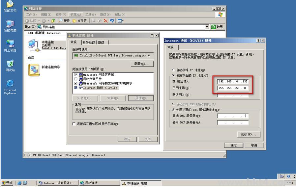
Task: Click the 高级(V)... button in TCP/IP dialog
Action: coord(249,134)
